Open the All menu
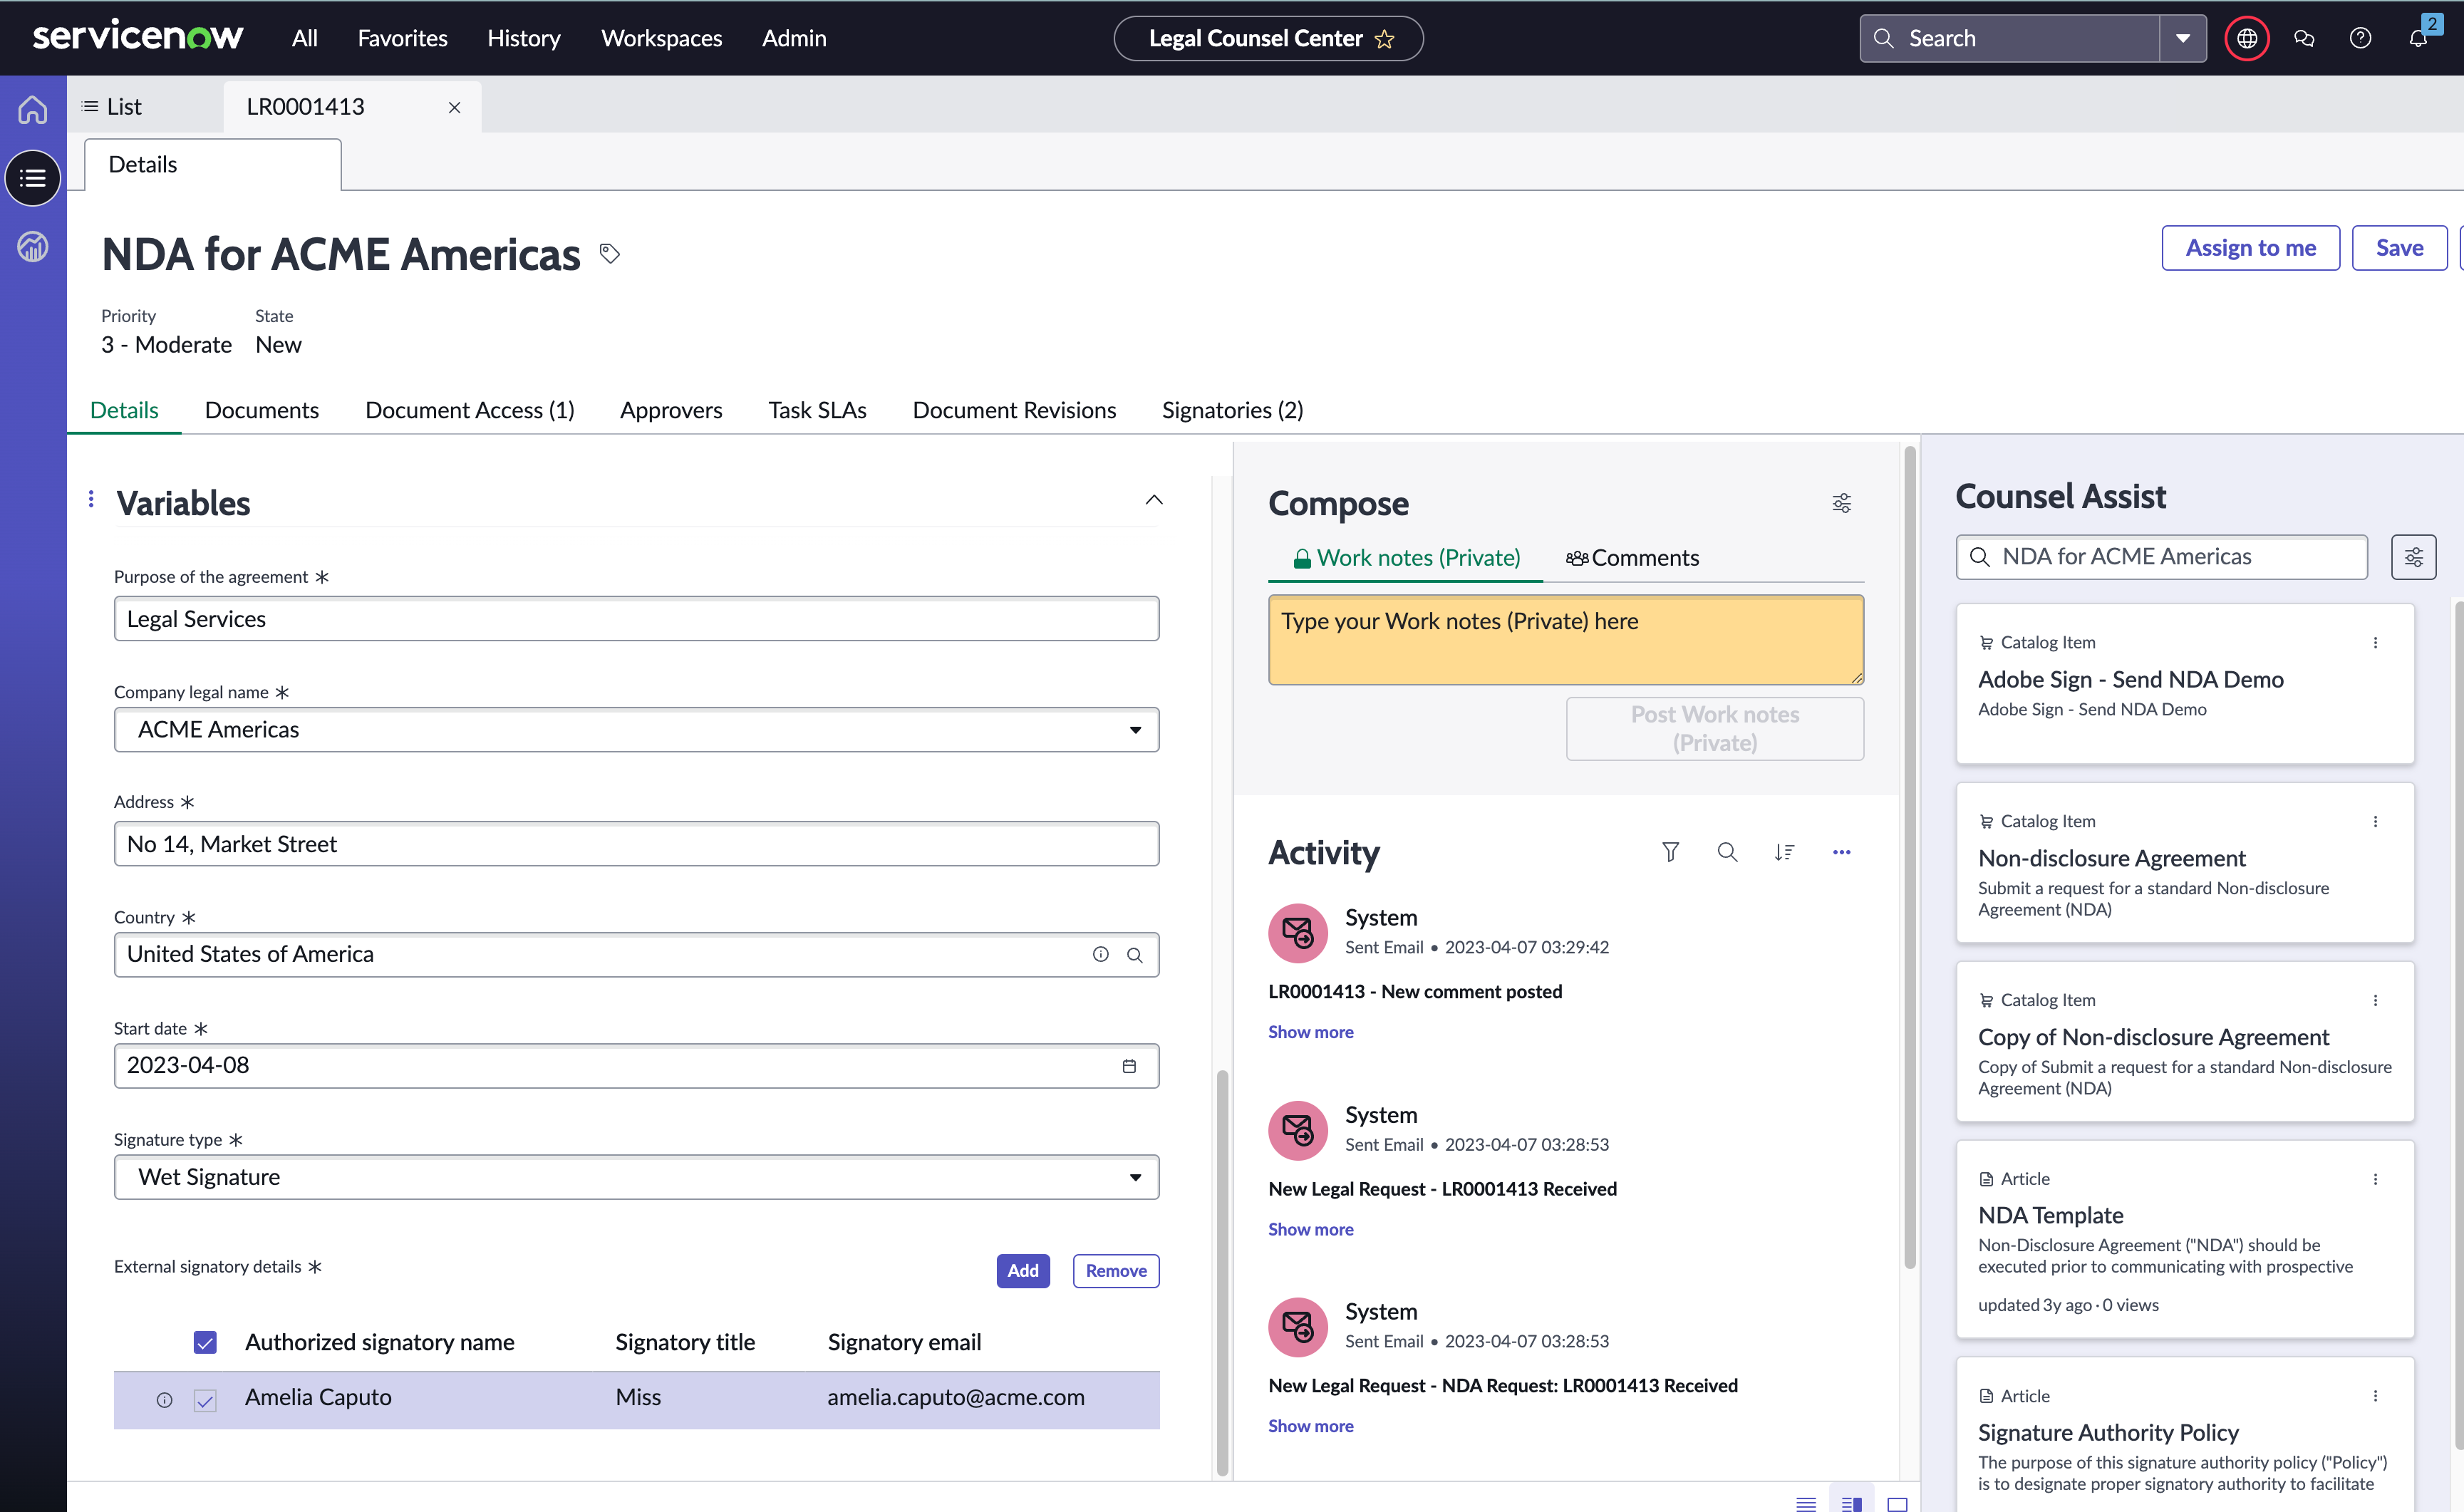Screen dimensions: 2464x1512 coord(305,38)
